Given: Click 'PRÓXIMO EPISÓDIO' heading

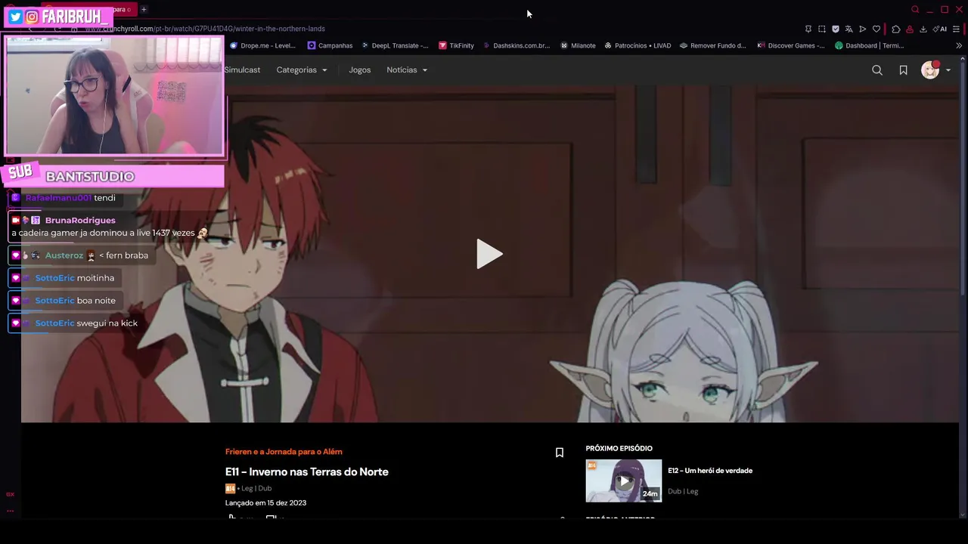Looking at the screenshot, I should pos(619,448).
